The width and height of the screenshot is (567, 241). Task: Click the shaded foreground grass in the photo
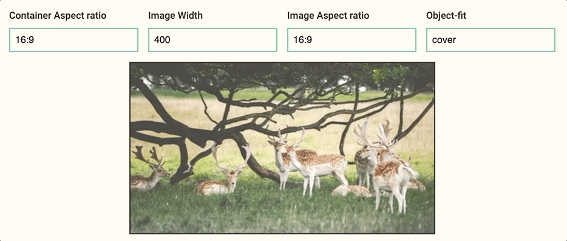click(282, 215)
